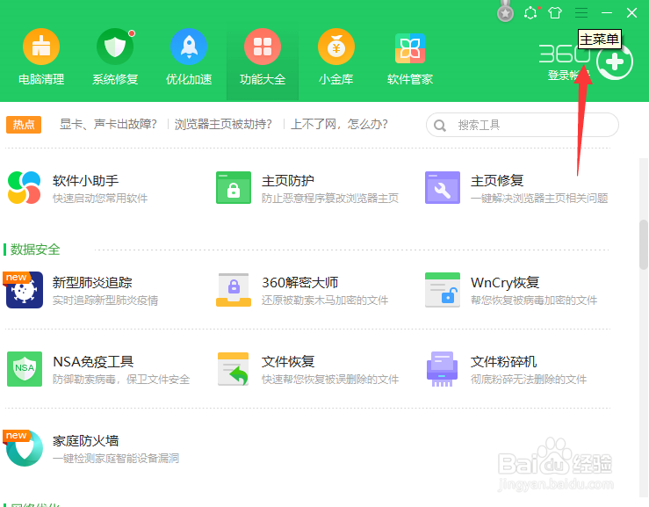Click description 彻底粉碎无法删除的文件
The width and height of the screenshot is (649, 507).
coord(529,380)
